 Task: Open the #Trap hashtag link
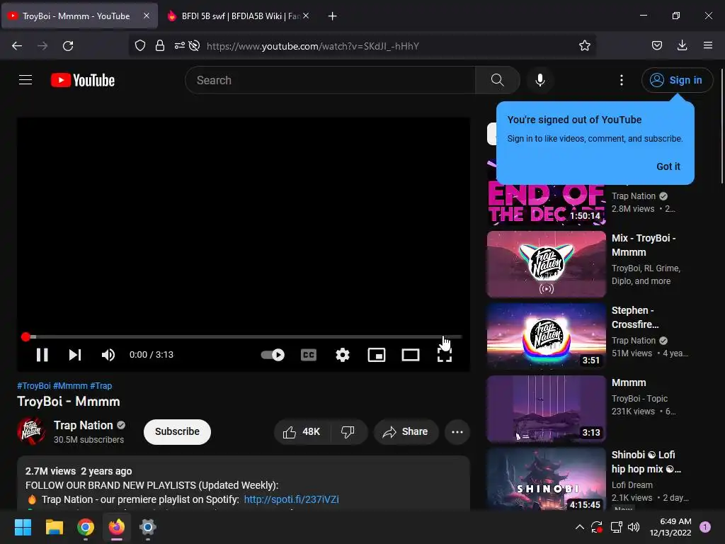[x=101, y=386]
